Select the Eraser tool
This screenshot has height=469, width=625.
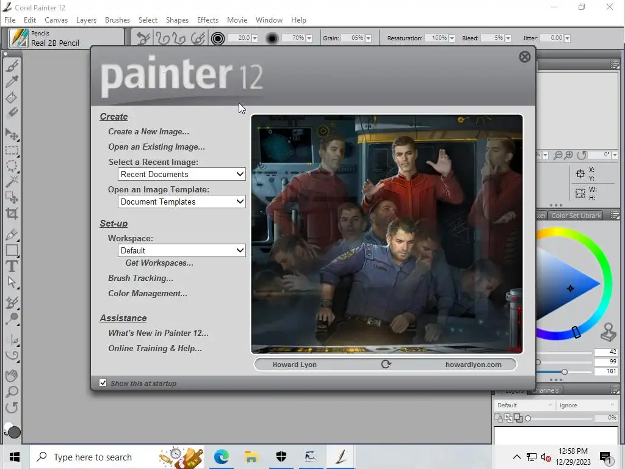click(12, 113)
